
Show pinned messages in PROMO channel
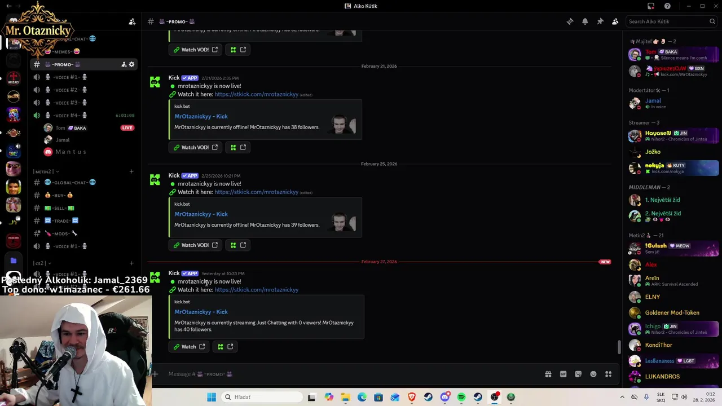tap(600, 21)
